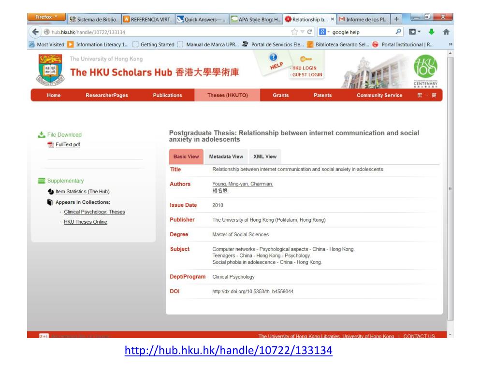Open Manual de Marca UPR bookmark
495x371 pixels.
208,44
